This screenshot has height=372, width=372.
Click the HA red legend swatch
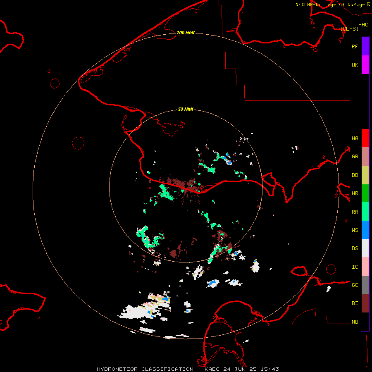click(x=365, y=138)
